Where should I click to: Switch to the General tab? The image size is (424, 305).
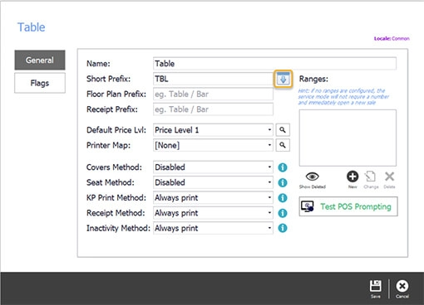coord(40,60)
